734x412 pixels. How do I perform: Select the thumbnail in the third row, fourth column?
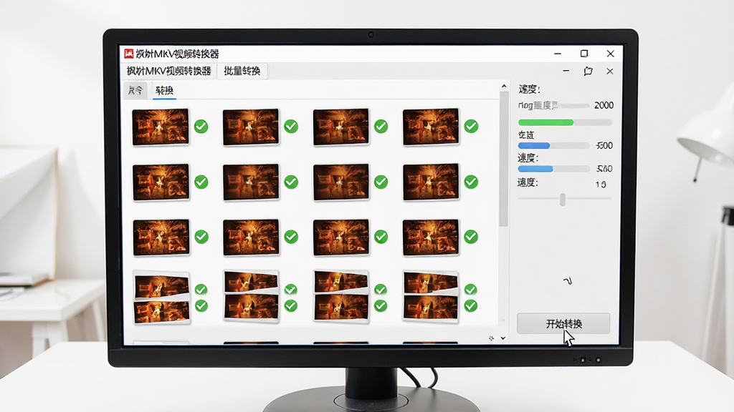pos(431,237)
